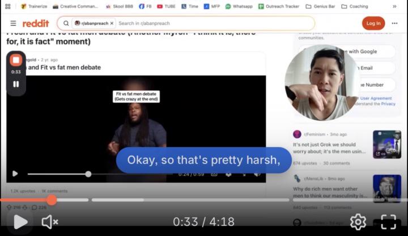This screenshot has width=408, height=236.
Task: Toggle captions on the Reddit video
Action: [x=214, y=174]
